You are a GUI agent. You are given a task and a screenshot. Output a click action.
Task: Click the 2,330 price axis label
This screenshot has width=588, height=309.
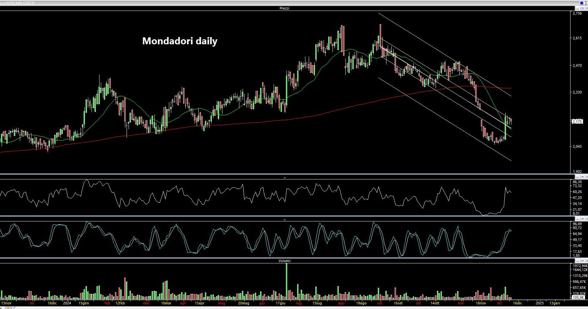point(577,92)
